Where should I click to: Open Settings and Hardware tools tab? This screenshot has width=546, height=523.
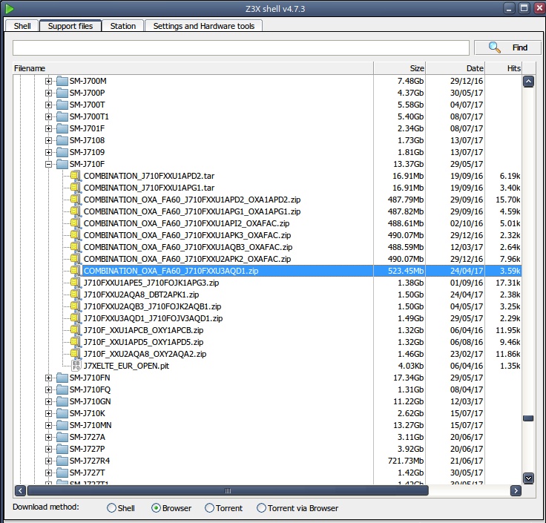pyautogui.click(x=204, y=26)
